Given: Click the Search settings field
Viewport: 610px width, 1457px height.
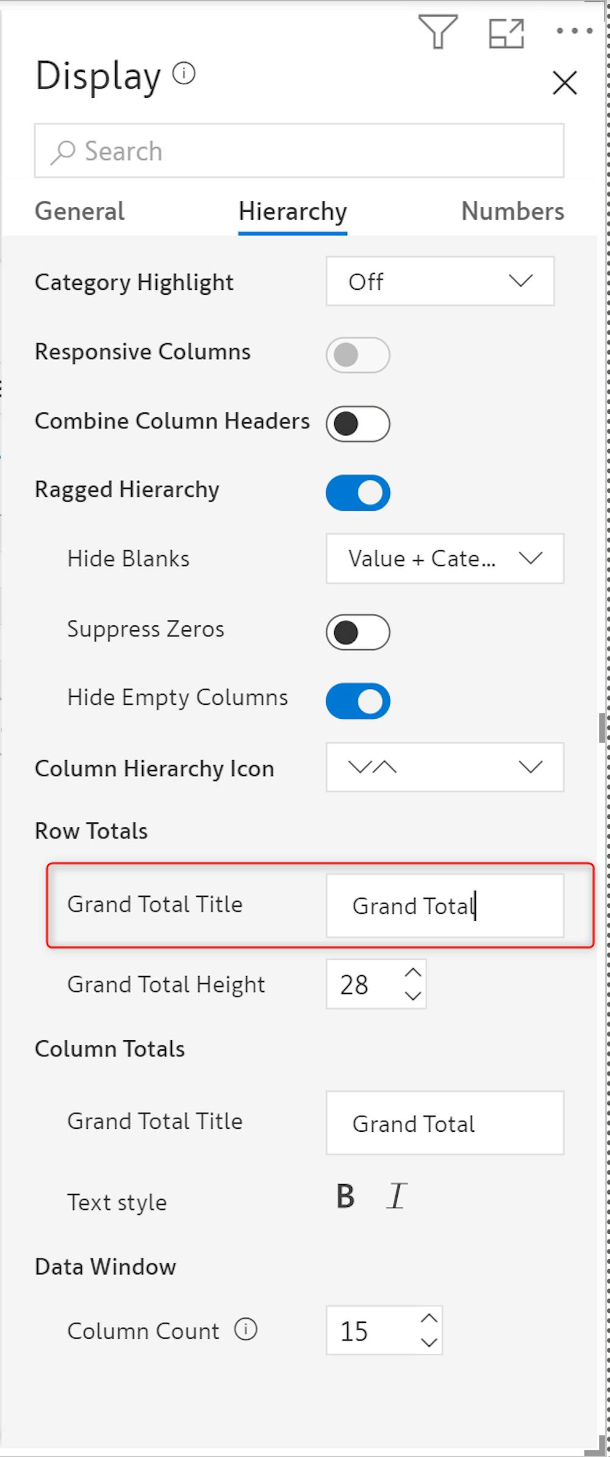Looking at the screenshot, I should (x=299, y=151).
